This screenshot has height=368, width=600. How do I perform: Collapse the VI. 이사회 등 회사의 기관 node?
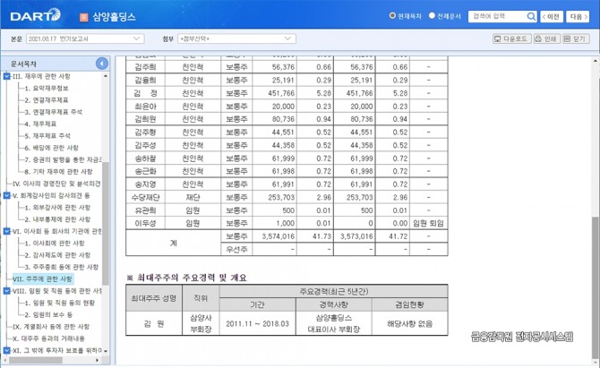pos(7,231)
